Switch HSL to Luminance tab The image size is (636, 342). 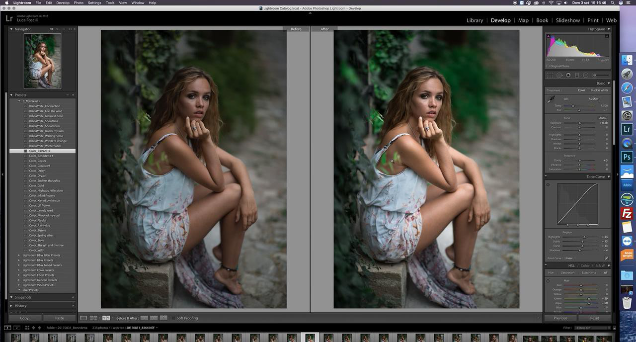[x=589, y=272]
